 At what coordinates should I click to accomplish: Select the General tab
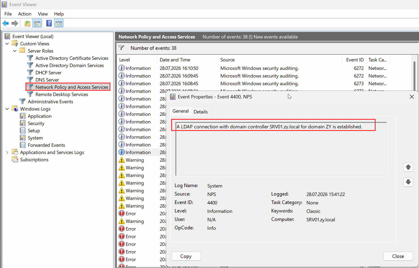click(181, 111)
